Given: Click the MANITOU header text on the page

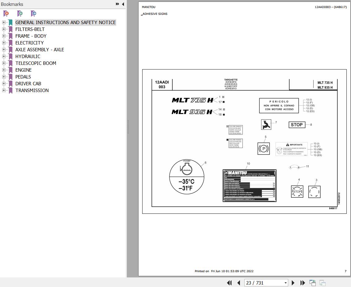Looking at the screenshot, I should coord(148,7).
